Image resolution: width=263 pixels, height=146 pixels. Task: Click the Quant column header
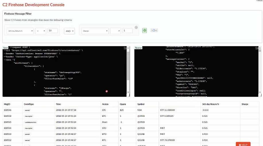point(123,104)
